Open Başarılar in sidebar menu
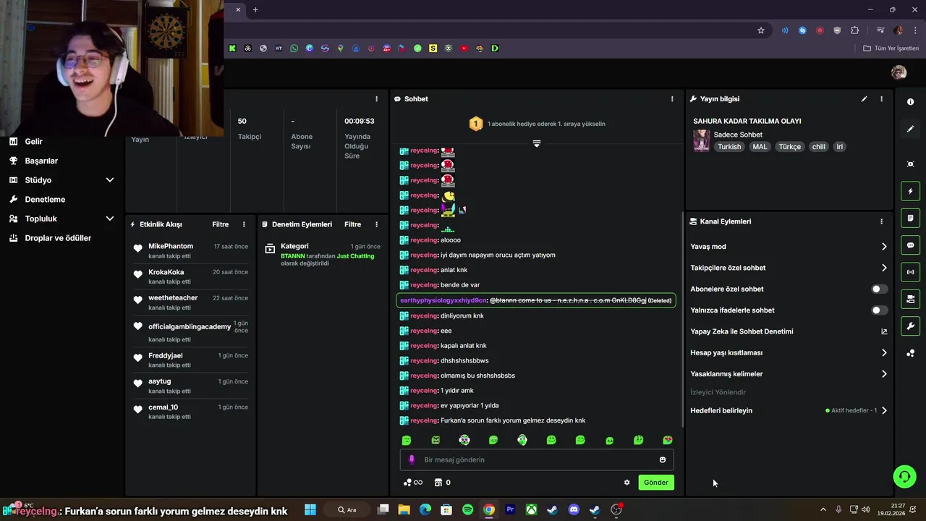This screenshot has height=521, width=926. click(41, 161)
